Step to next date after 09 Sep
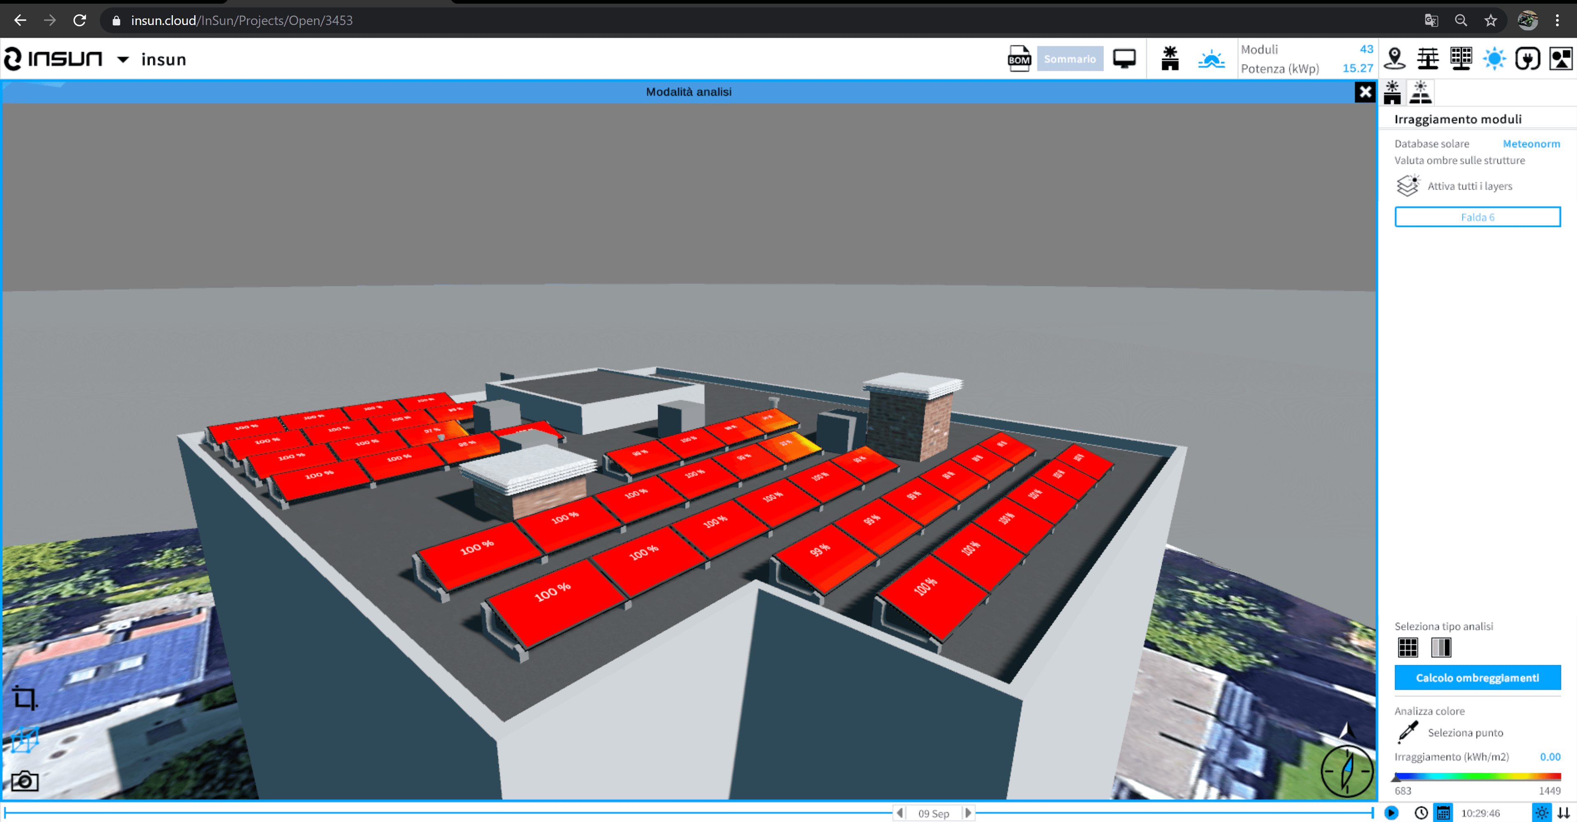Viewport: 1577px width, 822px height. (968, 813)
